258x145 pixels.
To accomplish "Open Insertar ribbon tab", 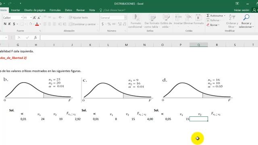I will point(15,10).
